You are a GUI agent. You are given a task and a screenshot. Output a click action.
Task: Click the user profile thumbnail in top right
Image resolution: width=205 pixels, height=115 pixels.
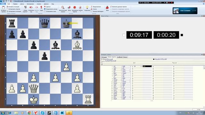(176, 11)
